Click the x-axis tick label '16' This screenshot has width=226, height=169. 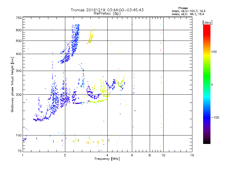pyautogui.click(x=192, y=155)
